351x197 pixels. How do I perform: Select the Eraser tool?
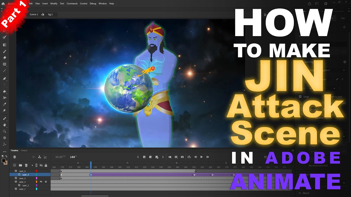click(4, 58)
